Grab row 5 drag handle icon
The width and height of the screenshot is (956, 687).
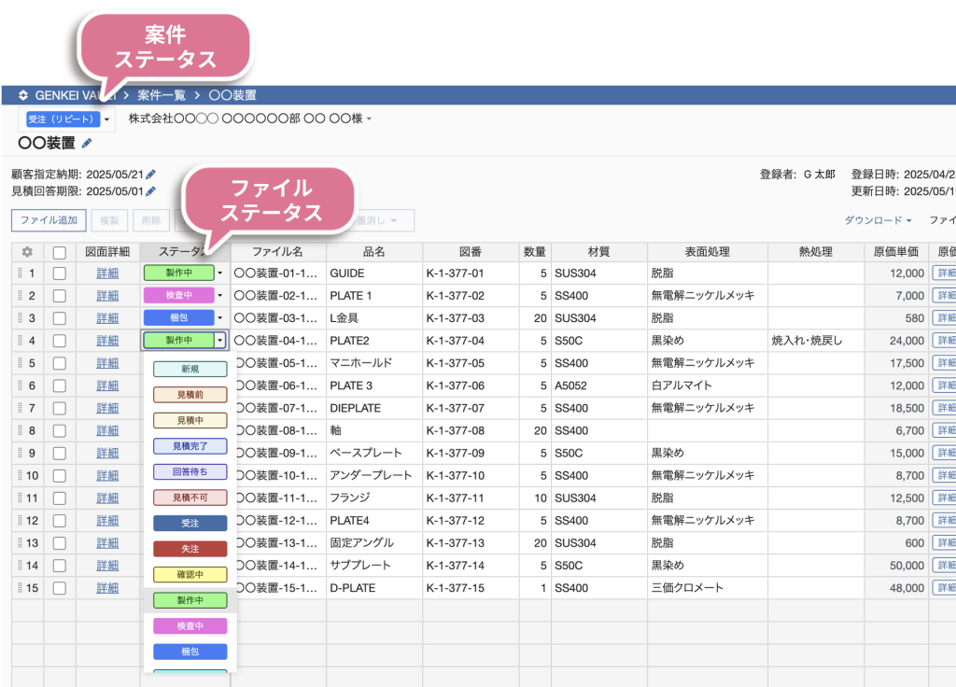tap(20, 363)
